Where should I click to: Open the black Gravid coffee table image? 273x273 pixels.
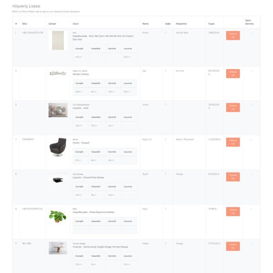[58, 179]
